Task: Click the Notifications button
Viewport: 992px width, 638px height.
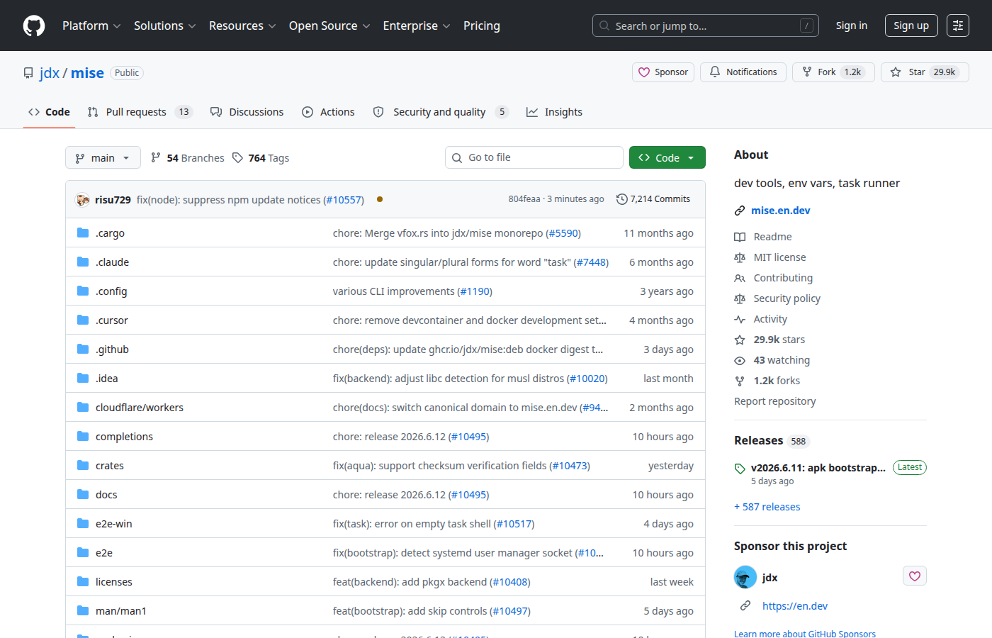Action: tap(743, 72)
